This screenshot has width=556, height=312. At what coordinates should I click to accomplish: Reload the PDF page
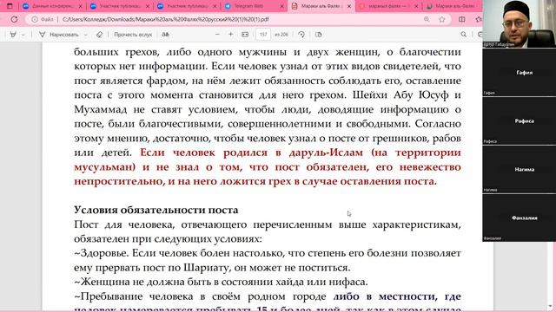14,19
